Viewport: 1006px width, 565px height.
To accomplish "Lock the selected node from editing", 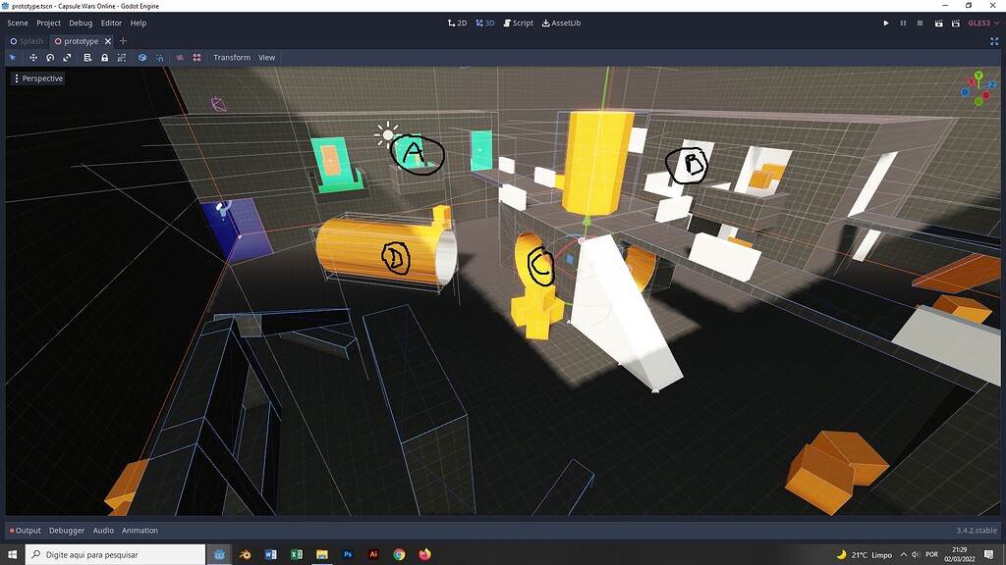I will (105, 58).
